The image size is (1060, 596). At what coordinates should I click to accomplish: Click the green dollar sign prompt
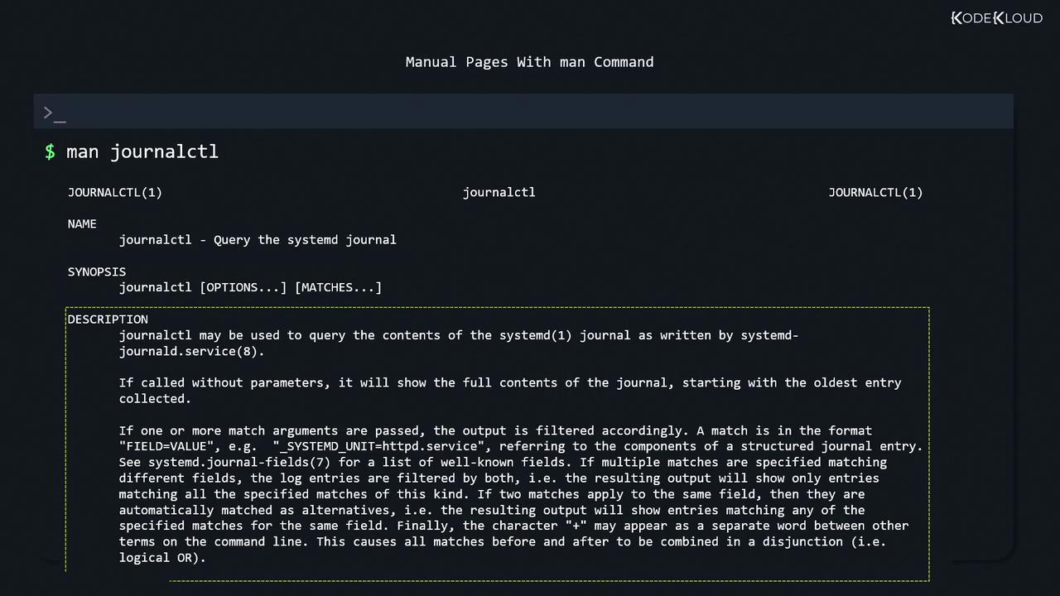[x=51, y=151]
